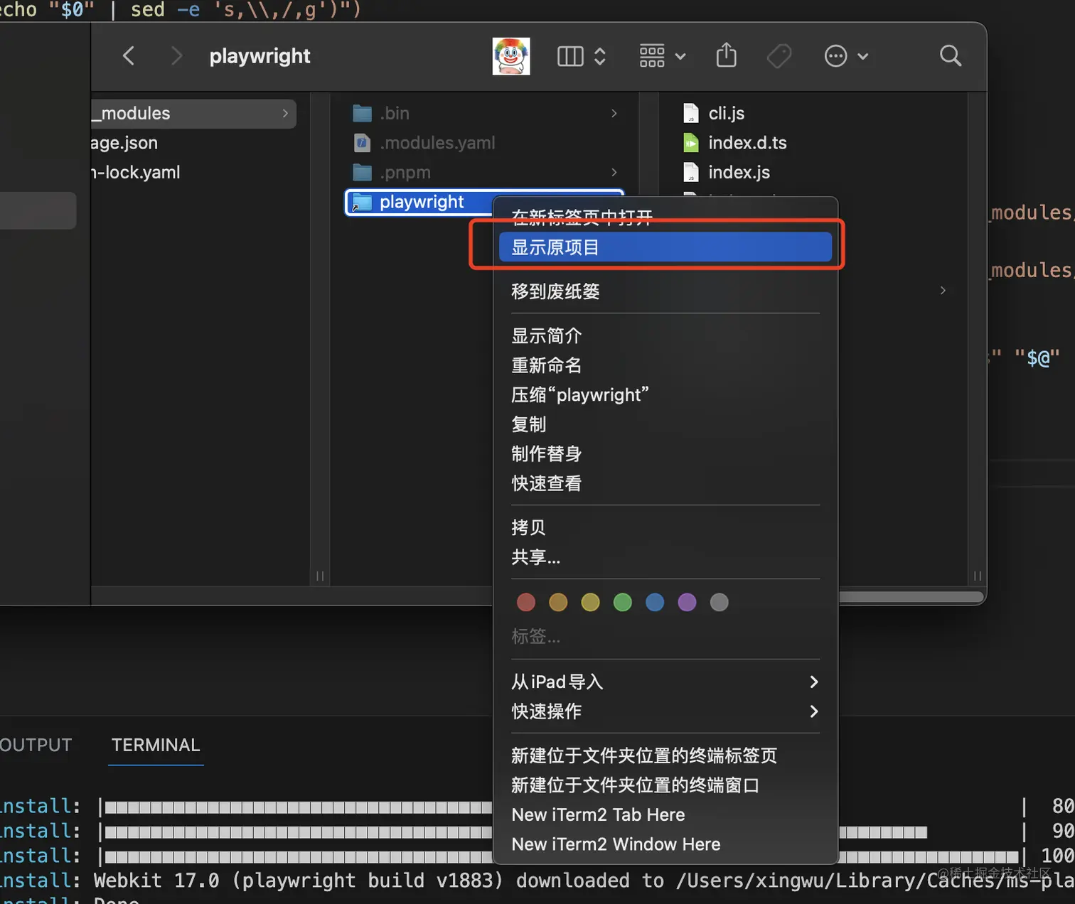This screenshot has height=904, width=1075.
Task: Click the Finder horizontal scrollbar
Action: click(x=911, y=597)
